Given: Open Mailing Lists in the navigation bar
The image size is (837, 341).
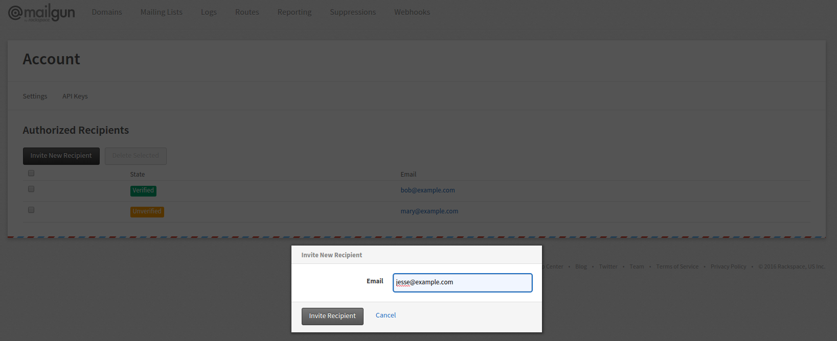Looking at the screenshot, I should 162,12.
